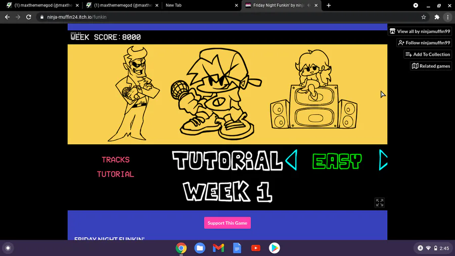Open Chrome from the shelf
455x256 pixels.
click(181, 248)
